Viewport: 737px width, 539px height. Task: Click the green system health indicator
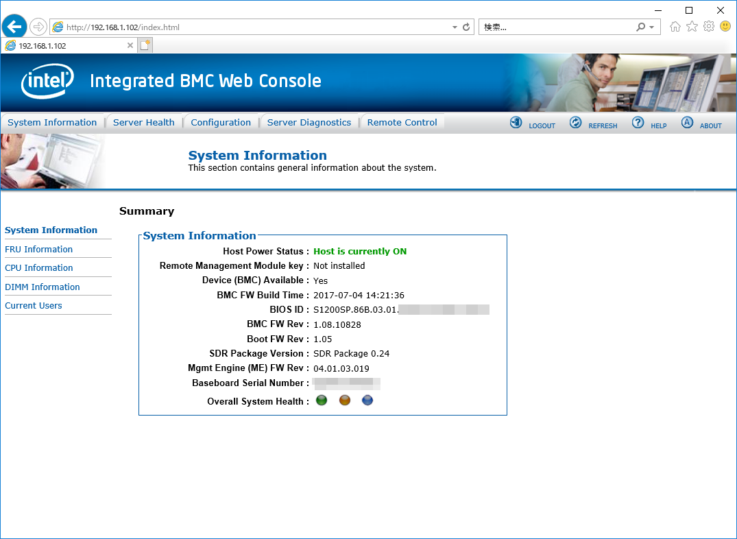(322, 400)
